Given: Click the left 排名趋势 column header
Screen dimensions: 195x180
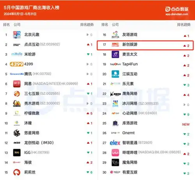Looking at the screenshot, I should (x=87, y=25).
